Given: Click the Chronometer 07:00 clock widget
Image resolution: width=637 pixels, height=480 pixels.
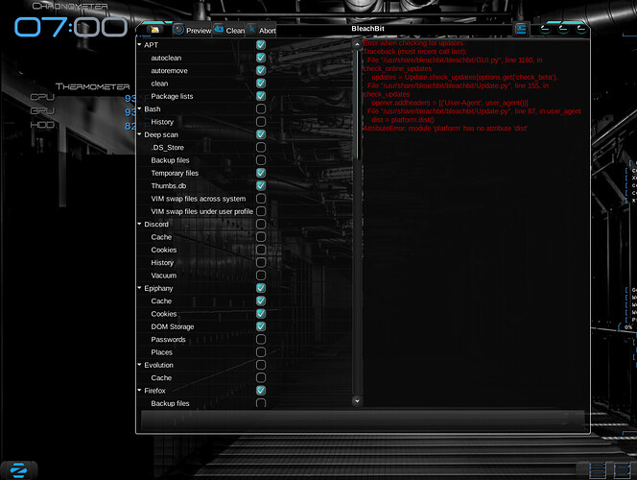Looking at the screenshot, I should point(71,27).
